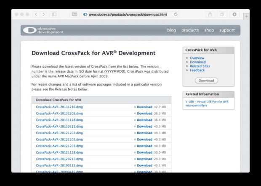261x186 pixels.
Task: Open the blog menu item
Action: point(171,30)
